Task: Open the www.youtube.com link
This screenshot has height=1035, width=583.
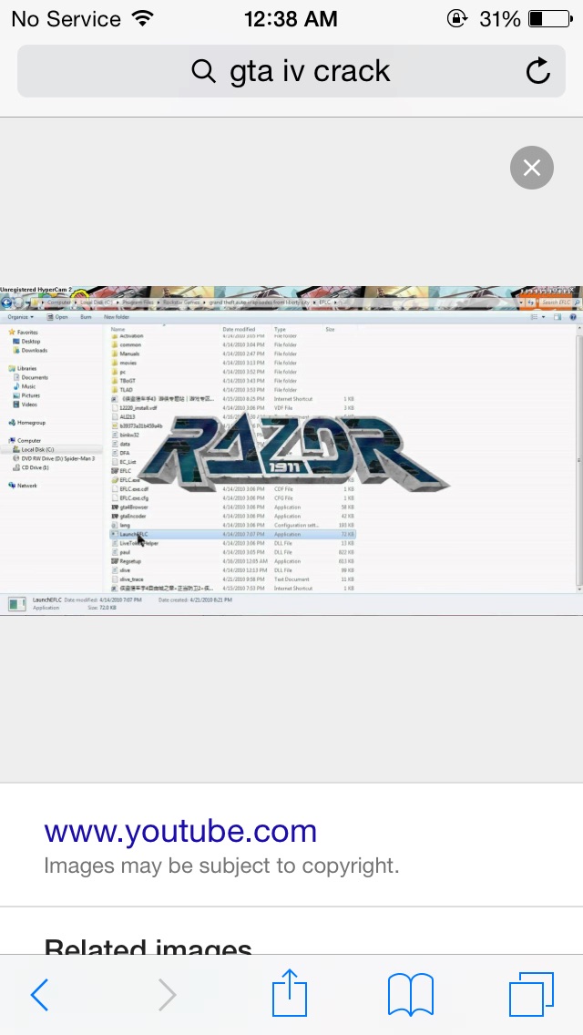Action: click(180, 831)
